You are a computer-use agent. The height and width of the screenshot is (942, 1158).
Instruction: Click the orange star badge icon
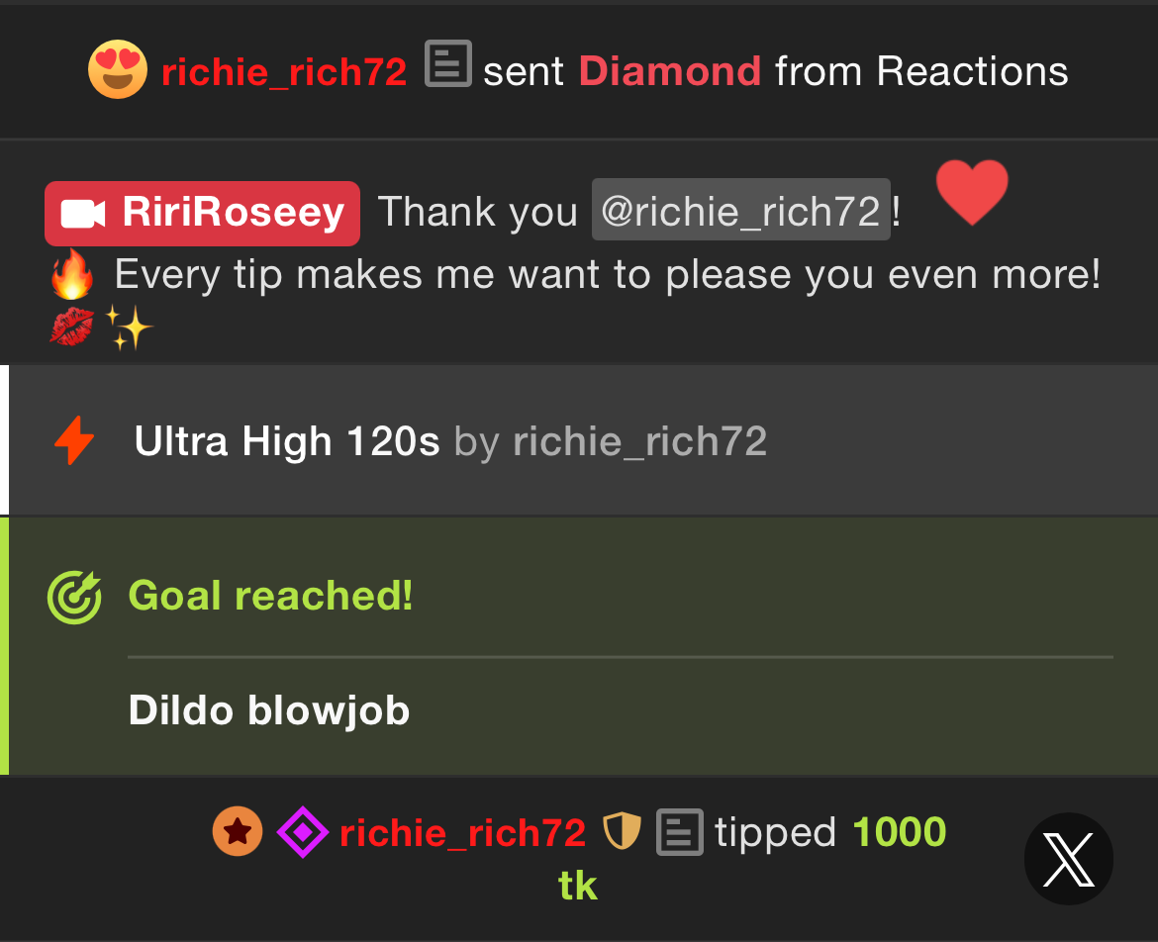[238, 831]
